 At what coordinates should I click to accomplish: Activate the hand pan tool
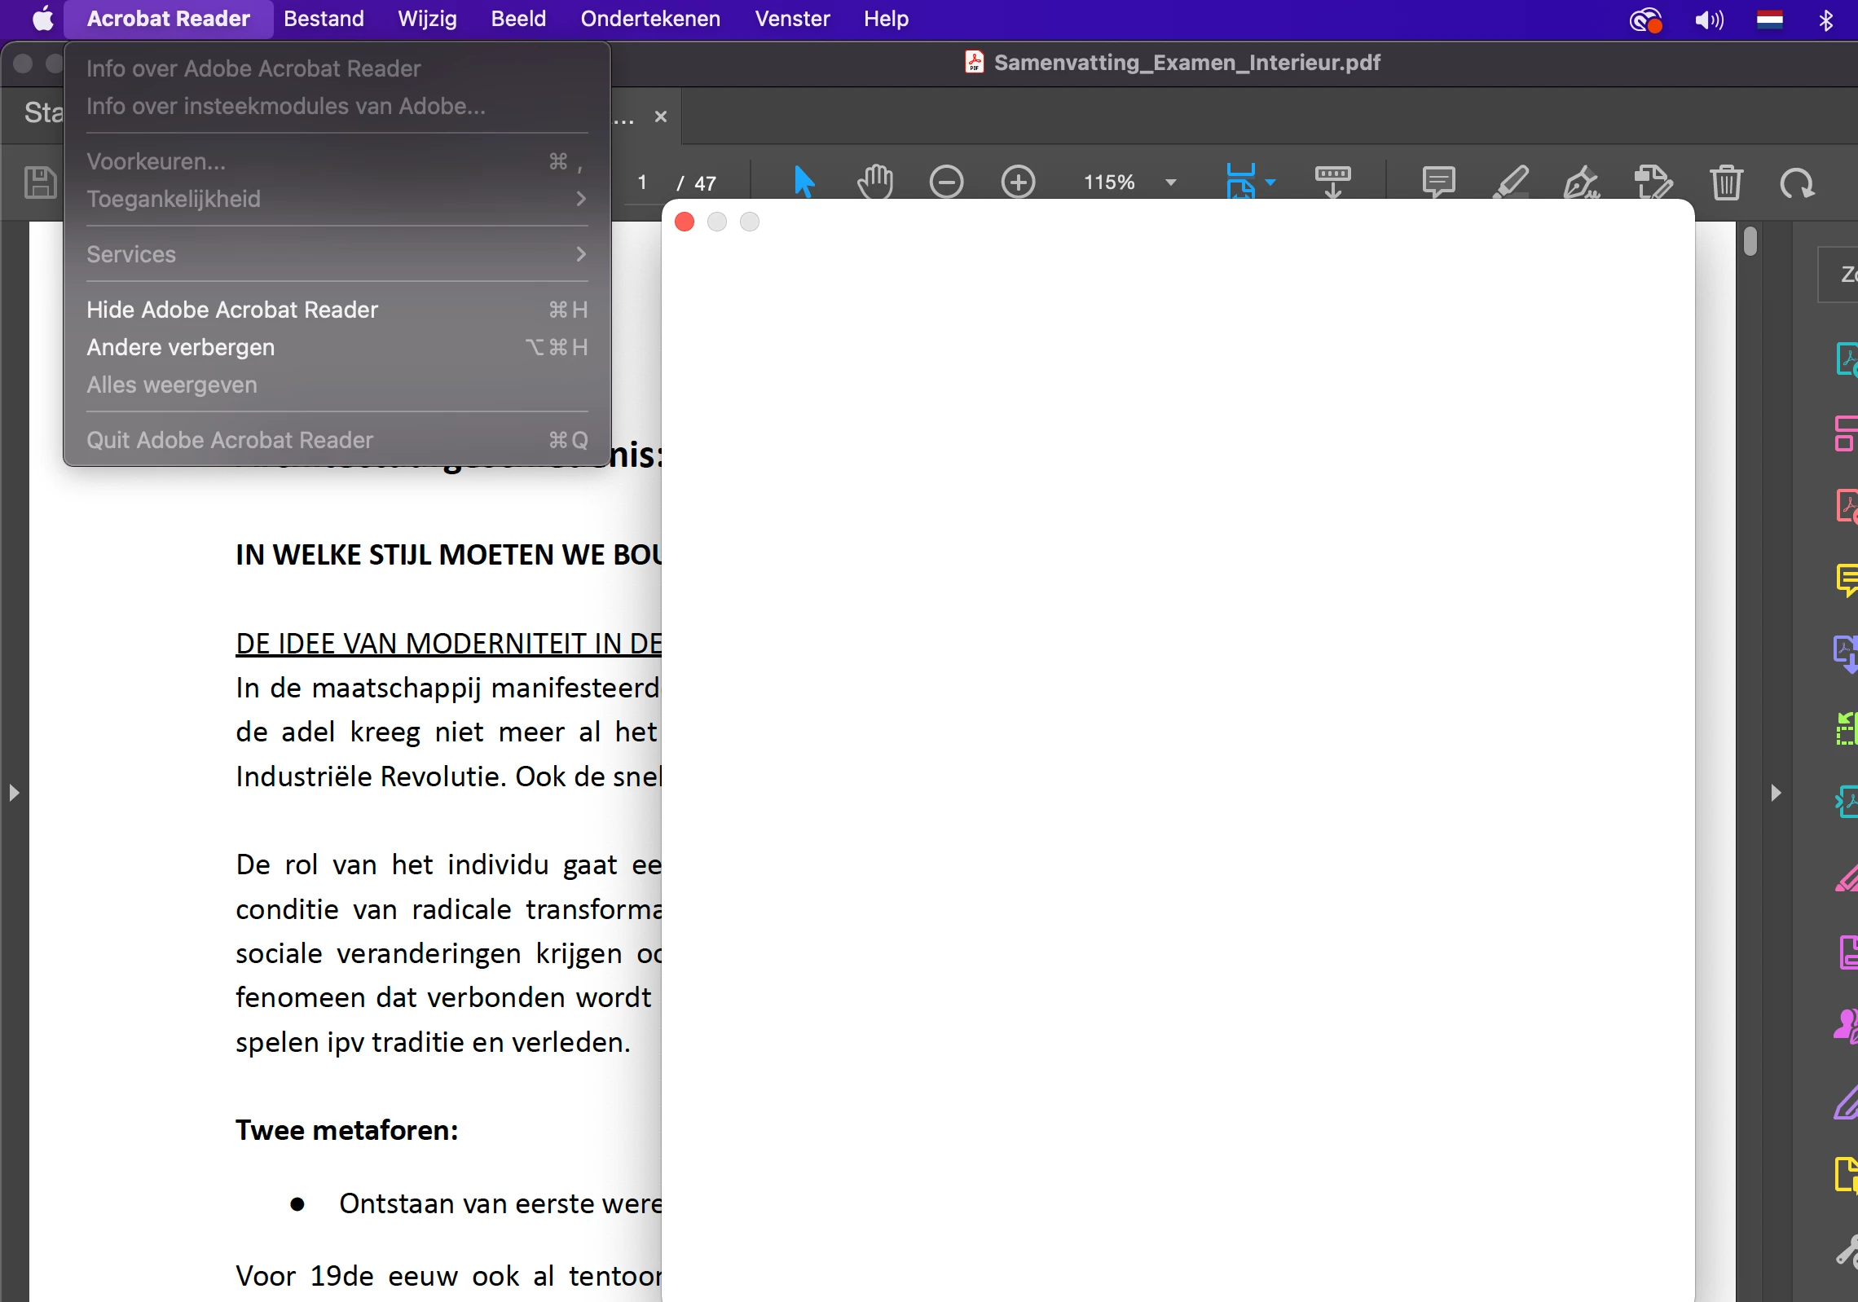pyautogui.click(x=875, y=182)
